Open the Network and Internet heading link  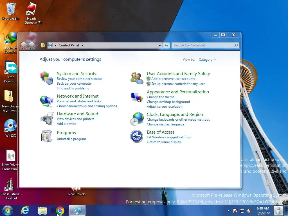pyautogui.click(x=78, y=96)
